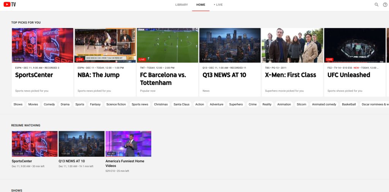The image size is (389, 192).
Task: Pick the Santa Claus chip
Action: (x=181, y=104)
